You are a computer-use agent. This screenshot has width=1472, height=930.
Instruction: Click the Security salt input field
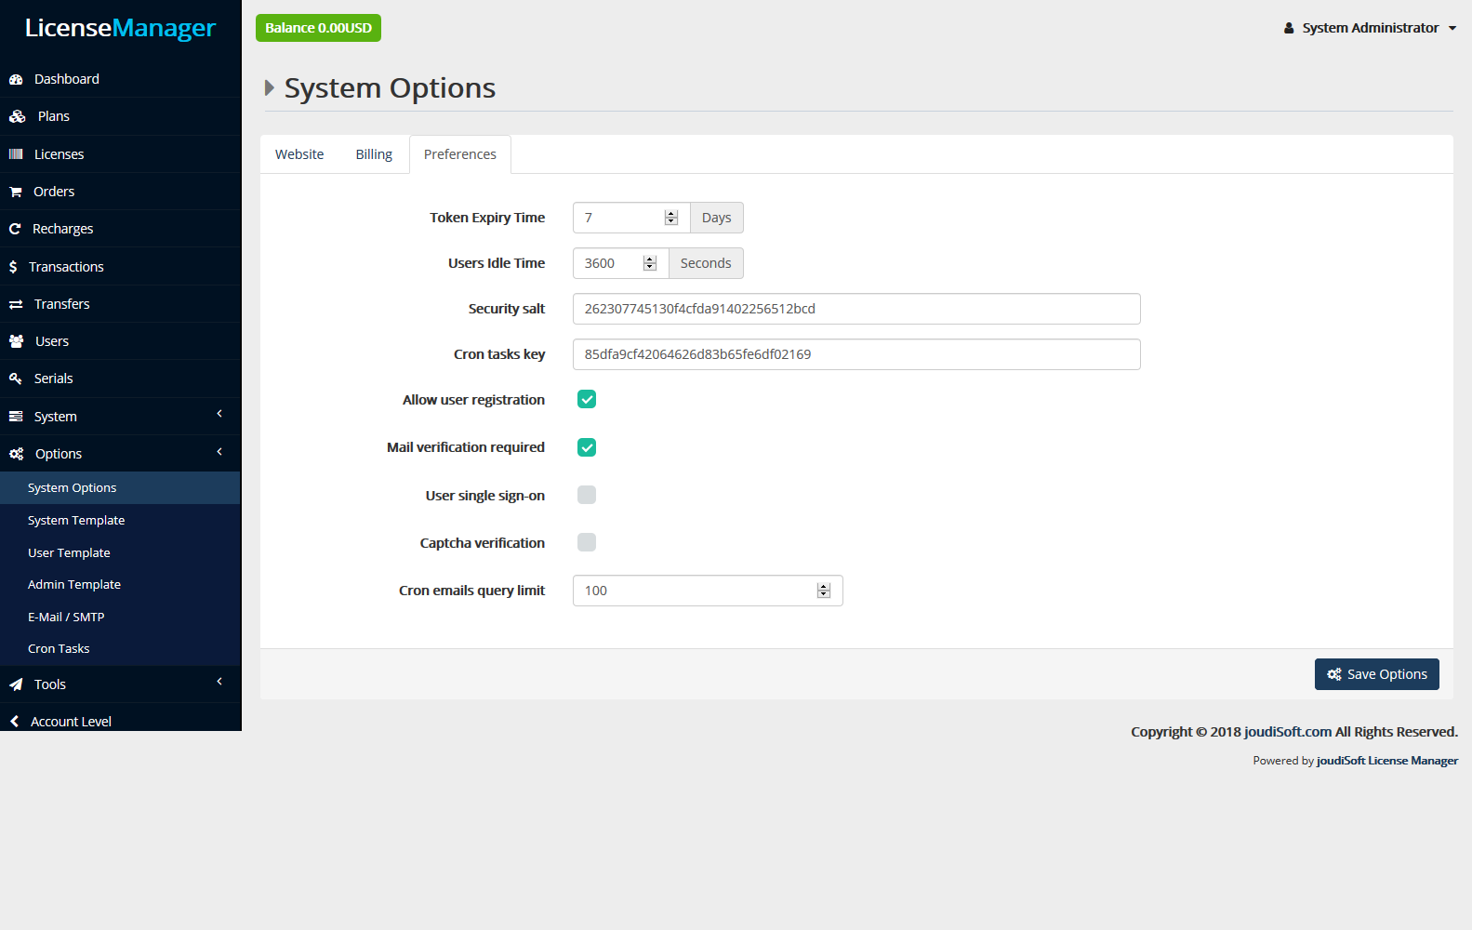click(x=856, y=309)
